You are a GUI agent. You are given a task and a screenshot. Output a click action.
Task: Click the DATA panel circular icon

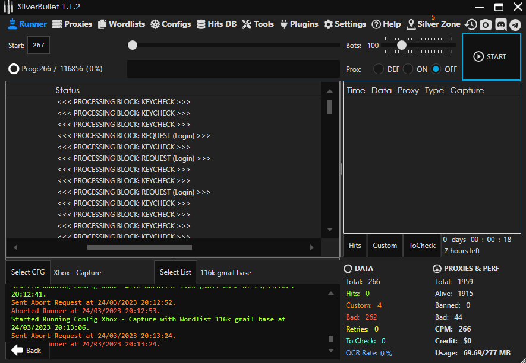[348, 269]
